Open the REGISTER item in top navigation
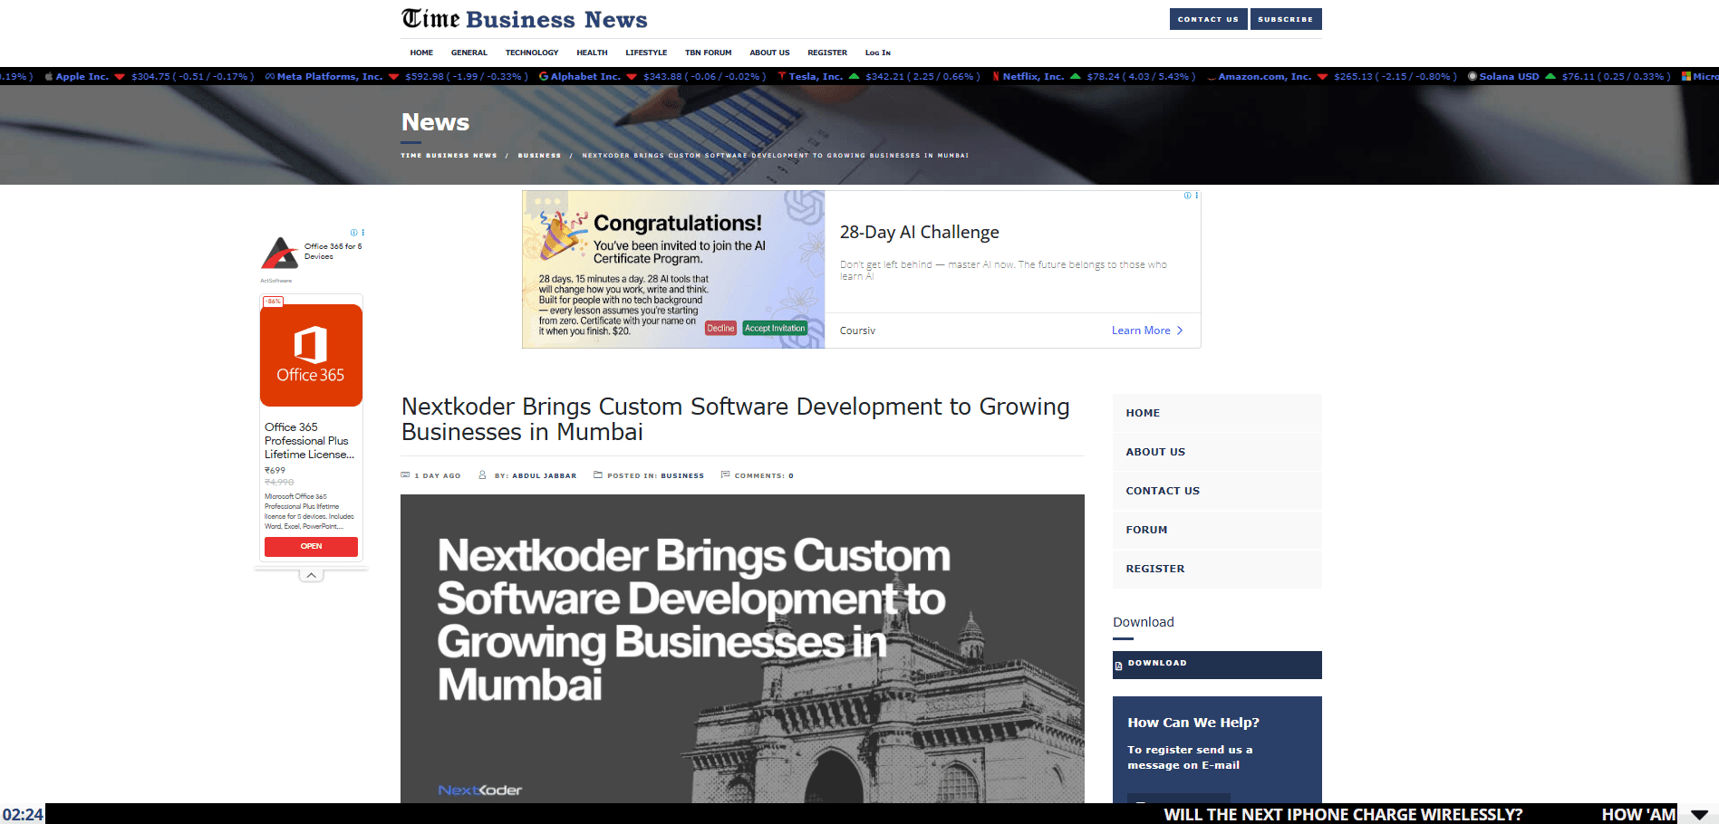This screenshot has width=1719, height=824. (827, 53)
